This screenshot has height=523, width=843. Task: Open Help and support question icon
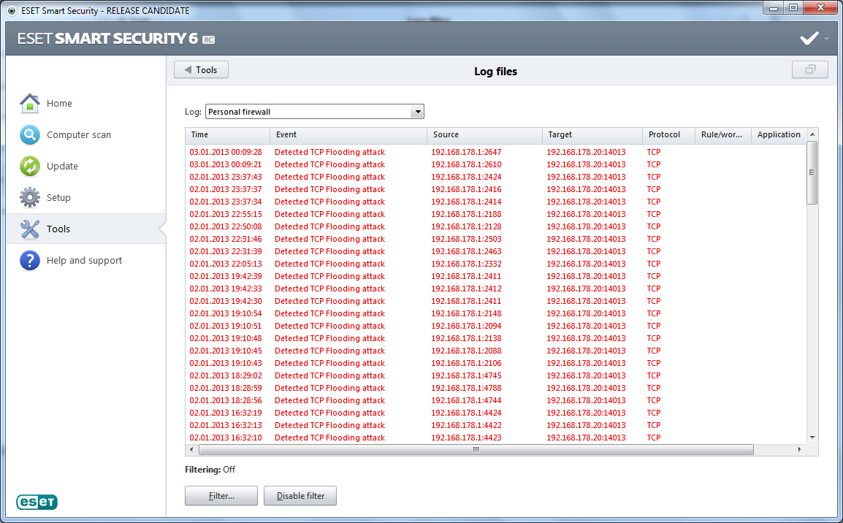29,261
